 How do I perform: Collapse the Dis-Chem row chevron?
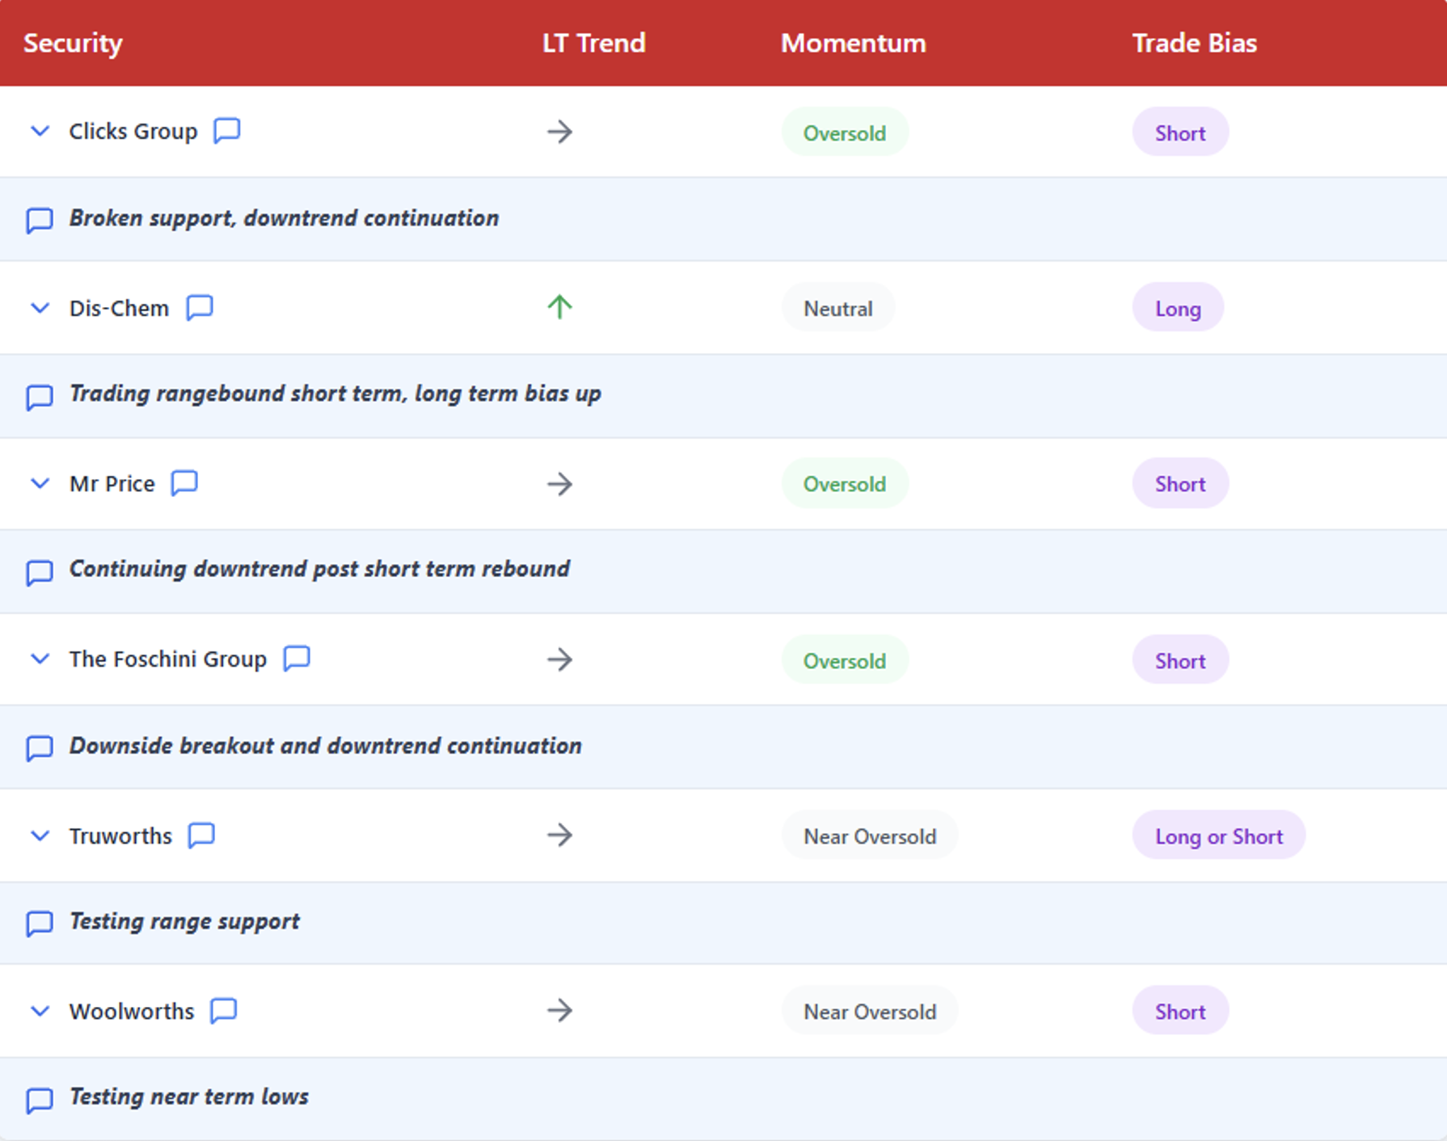pos(40,308)
